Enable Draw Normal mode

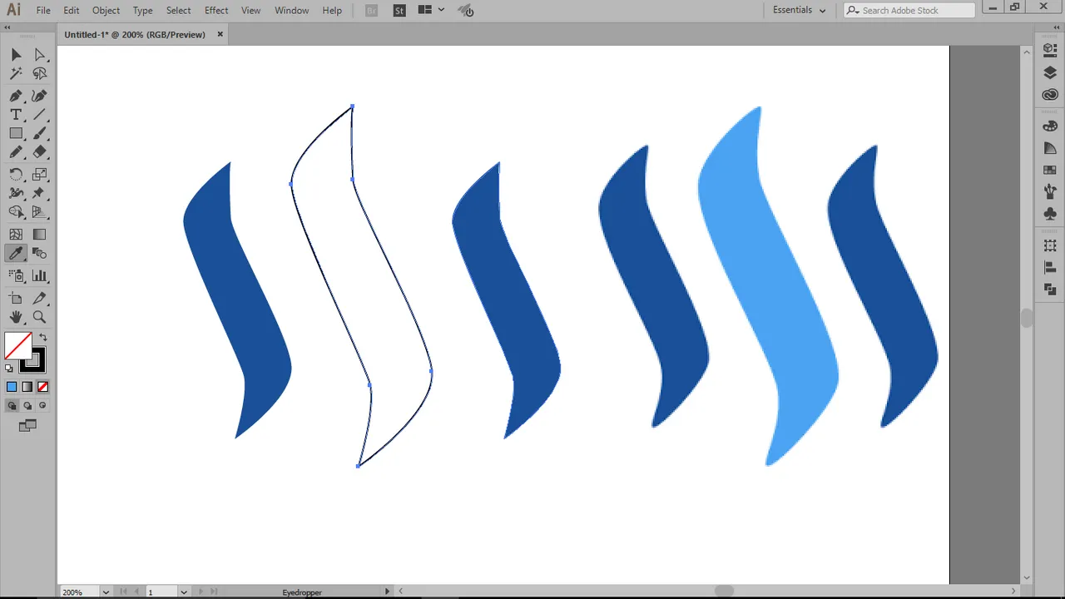(12, 406)
